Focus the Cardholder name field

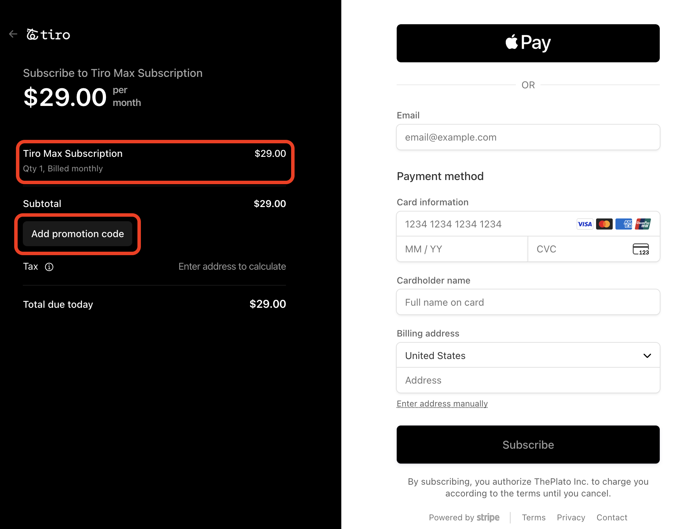click(528, 302)
